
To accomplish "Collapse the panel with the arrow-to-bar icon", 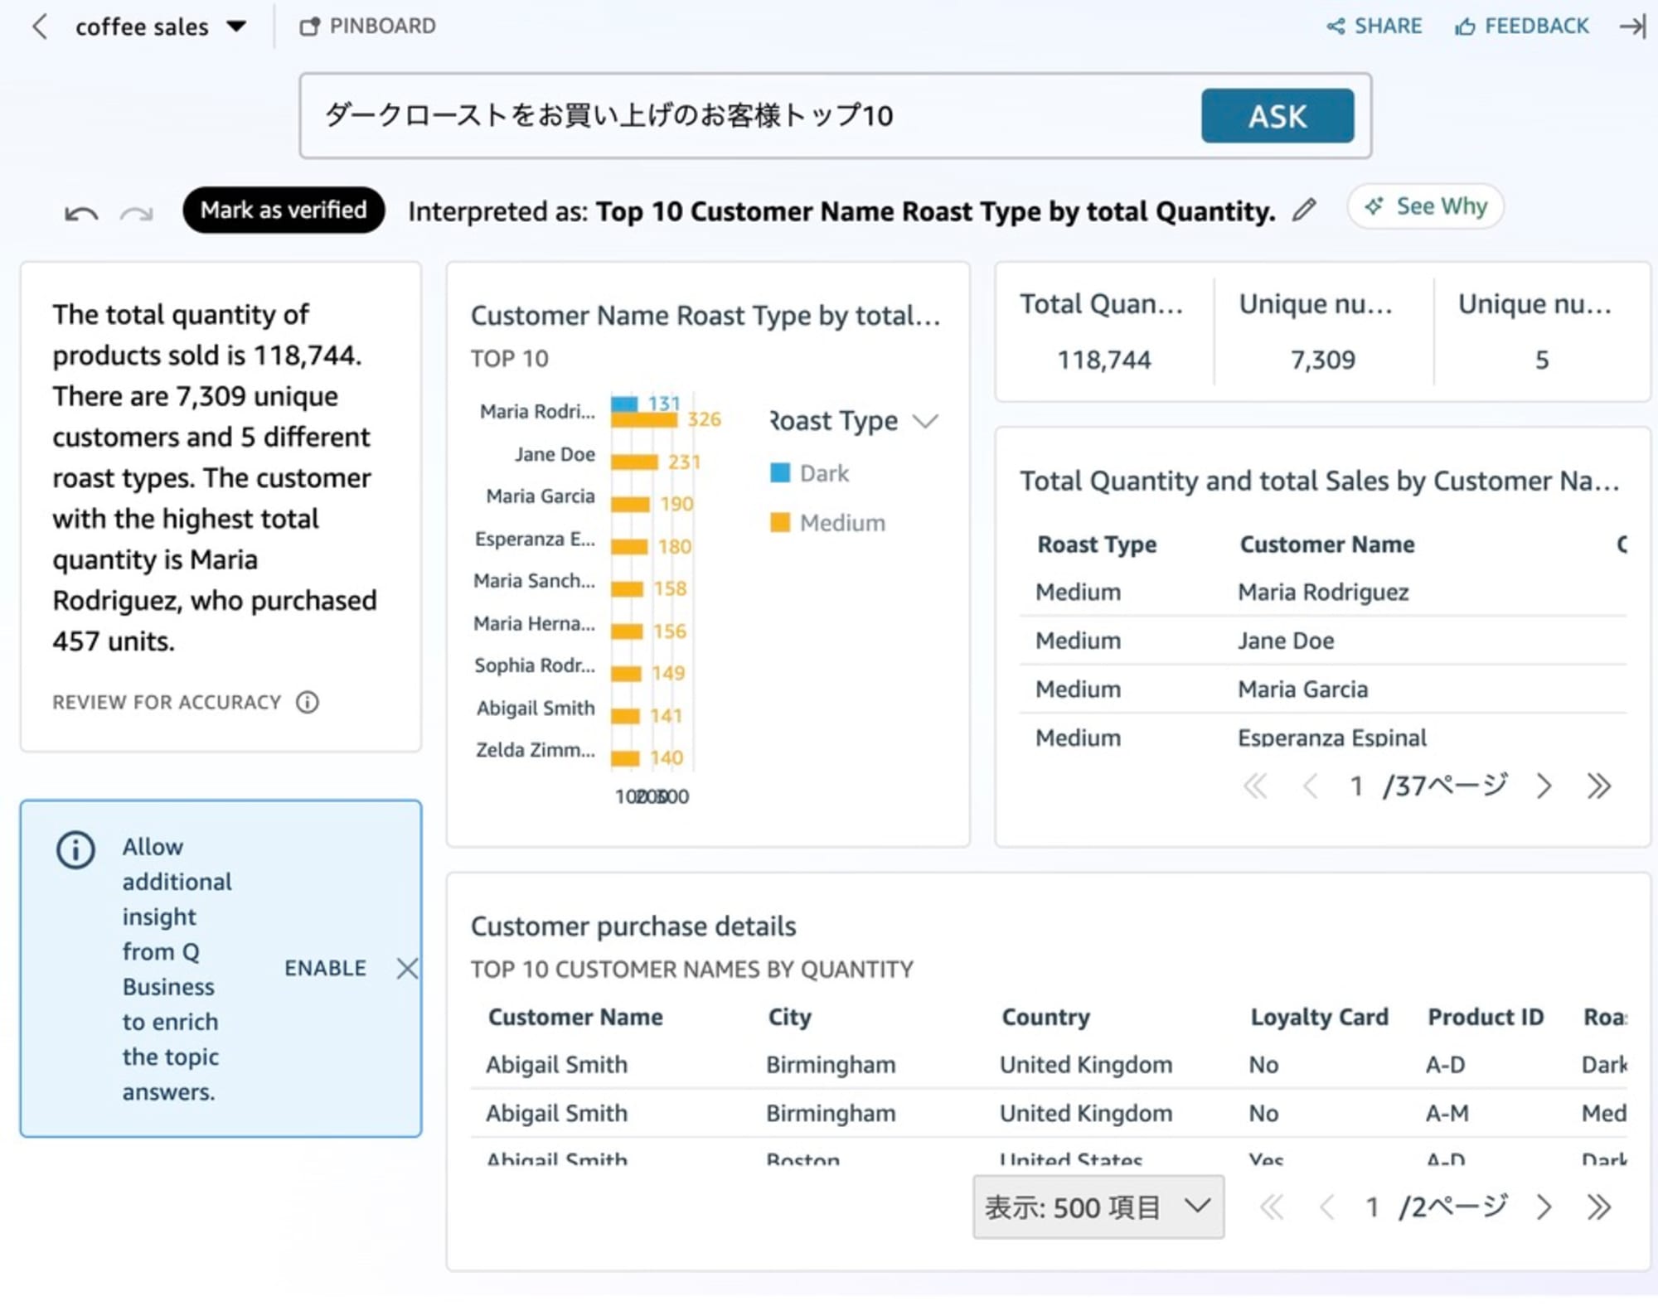I will tap(1631, 27).
